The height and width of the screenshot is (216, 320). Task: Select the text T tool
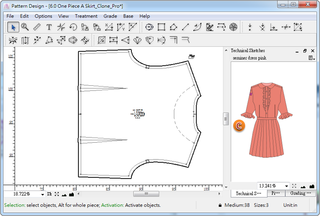49,27
